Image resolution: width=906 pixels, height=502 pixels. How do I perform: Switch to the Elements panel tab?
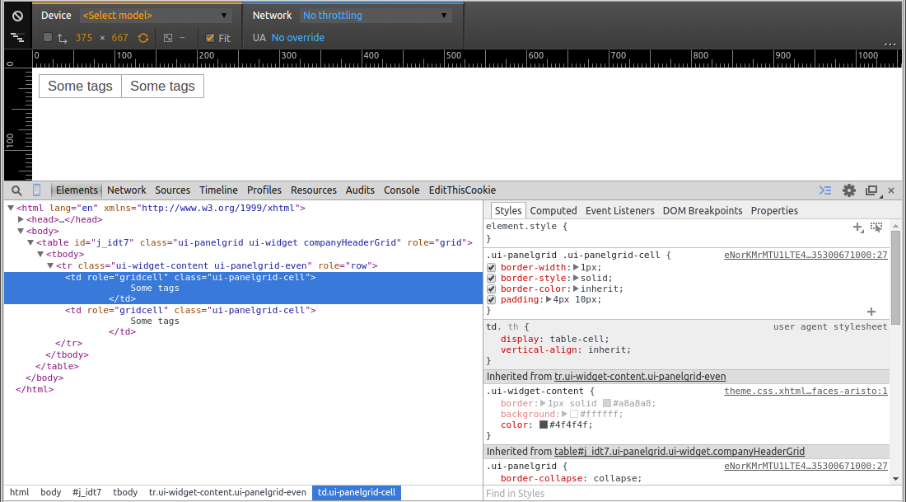pos(77,190)
